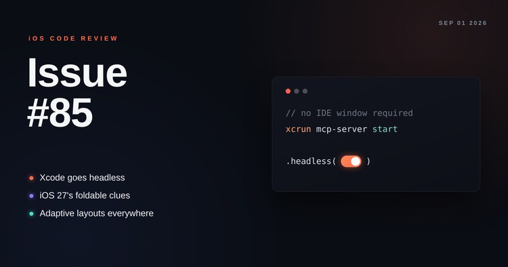508x267 pixels.
Task: Click the green "start" keyword
Action: pos(385,129)
